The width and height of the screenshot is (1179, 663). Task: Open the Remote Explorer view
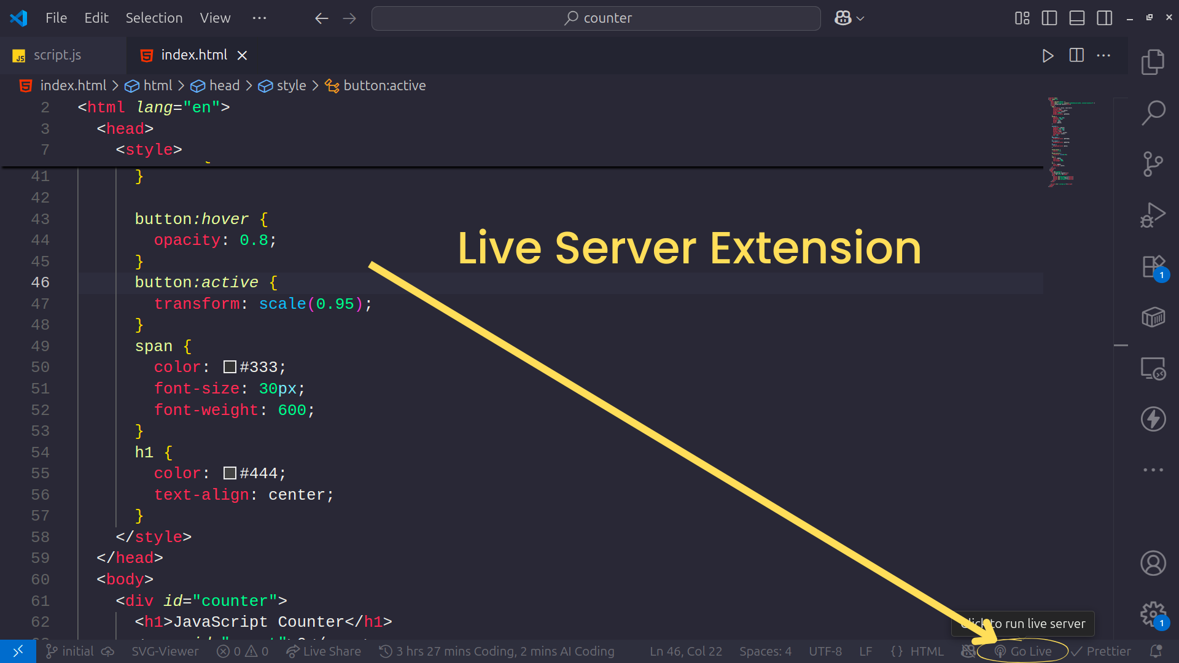coord(1153,369)
